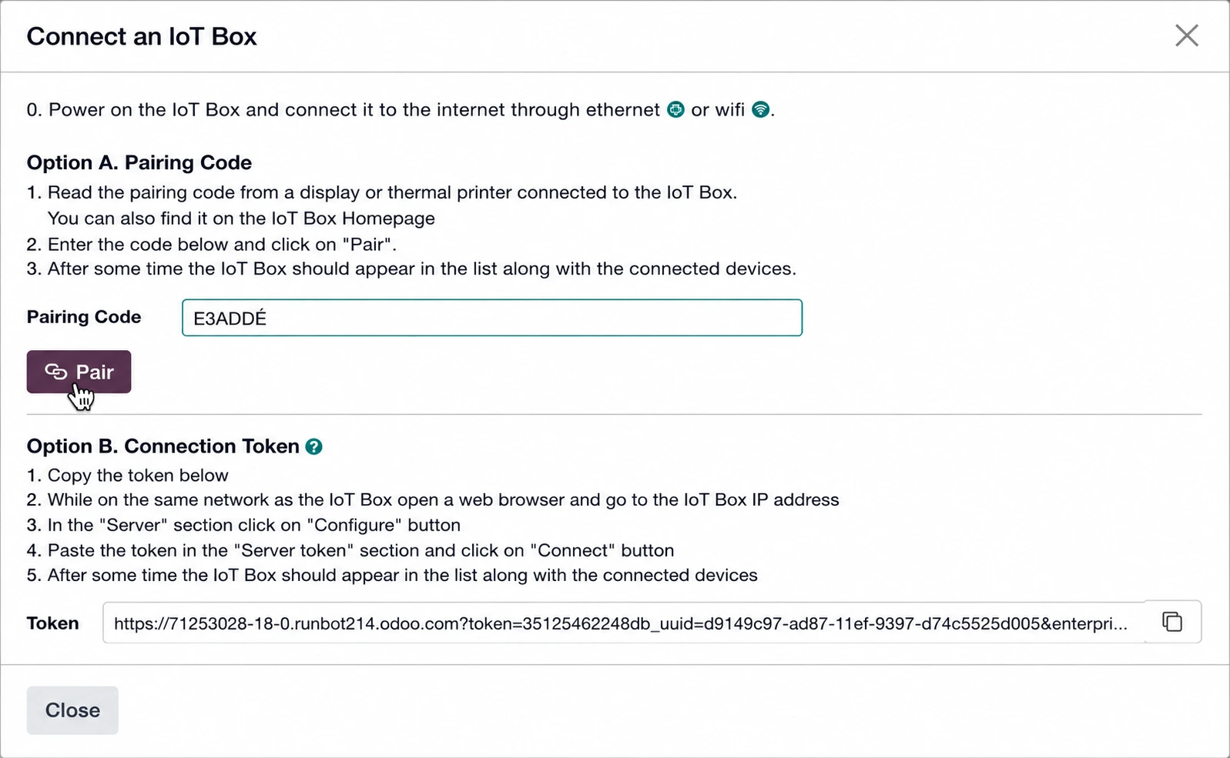Click the Pair button label
Screen dimensions: 1230x758
point(95,372)
